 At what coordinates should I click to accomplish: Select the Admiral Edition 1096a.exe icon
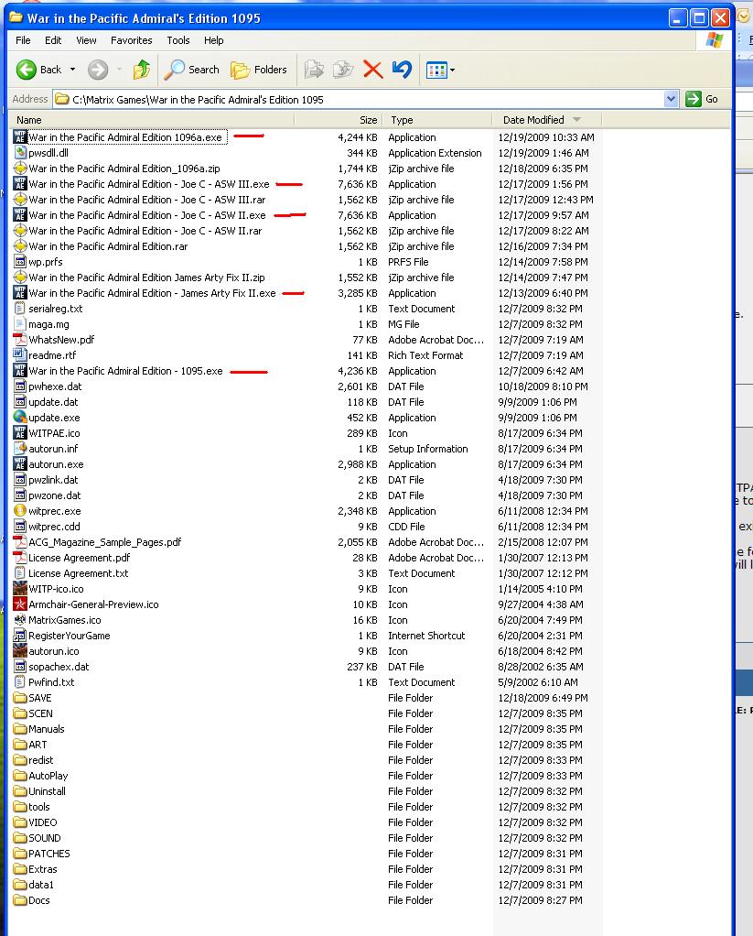tap(20, 136)
